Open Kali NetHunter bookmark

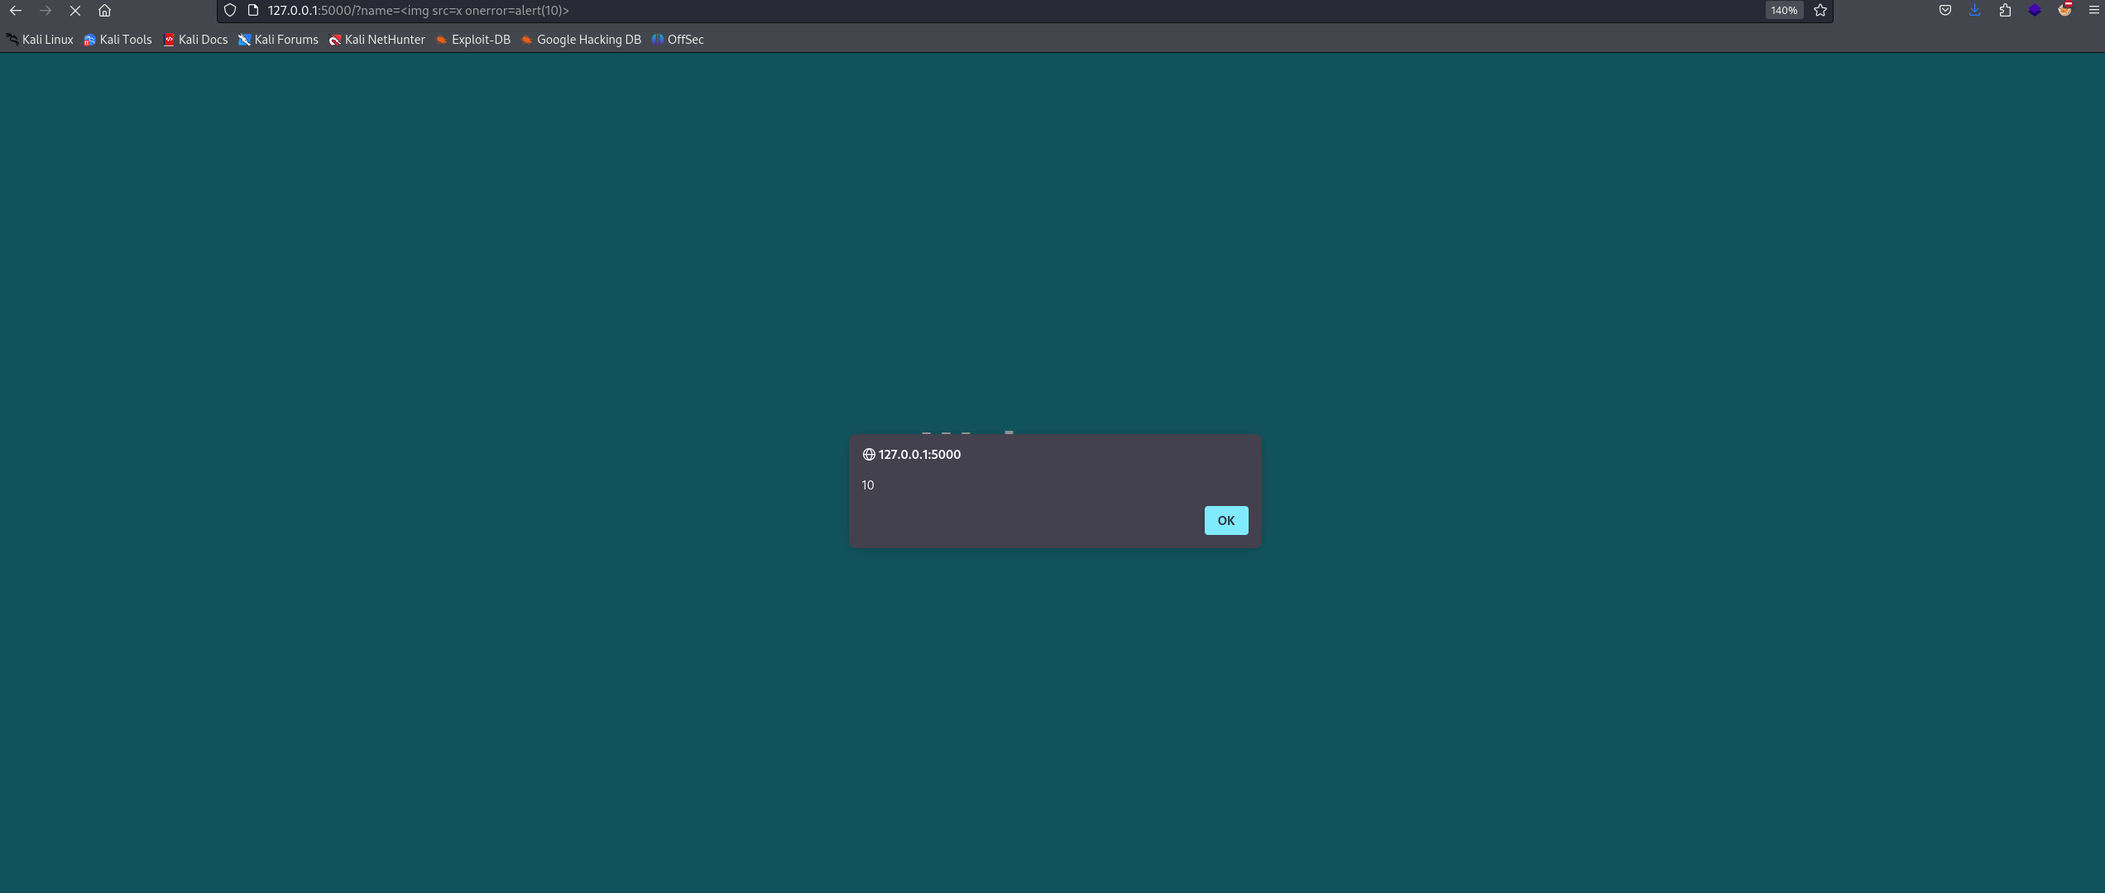point(376,40)
